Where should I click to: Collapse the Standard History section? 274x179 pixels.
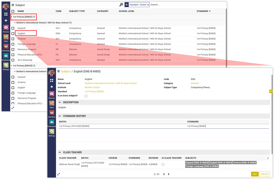pos(60,116)
